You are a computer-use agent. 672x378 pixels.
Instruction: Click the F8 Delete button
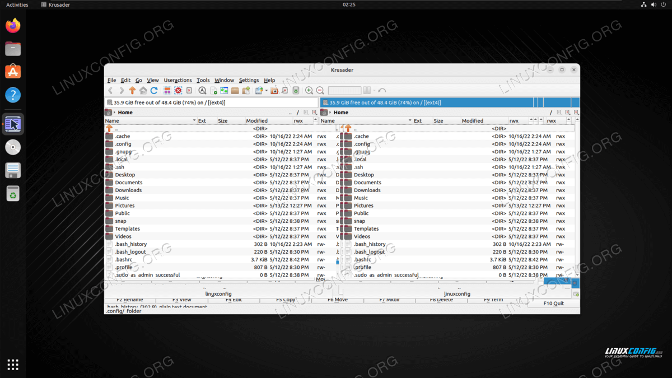coord(441,300)
